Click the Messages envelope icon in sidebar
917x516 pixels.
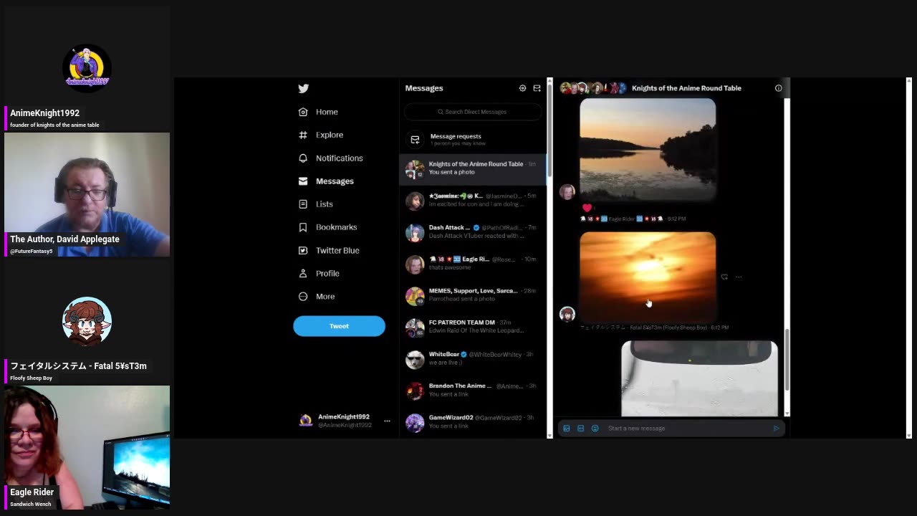point(303,181)
